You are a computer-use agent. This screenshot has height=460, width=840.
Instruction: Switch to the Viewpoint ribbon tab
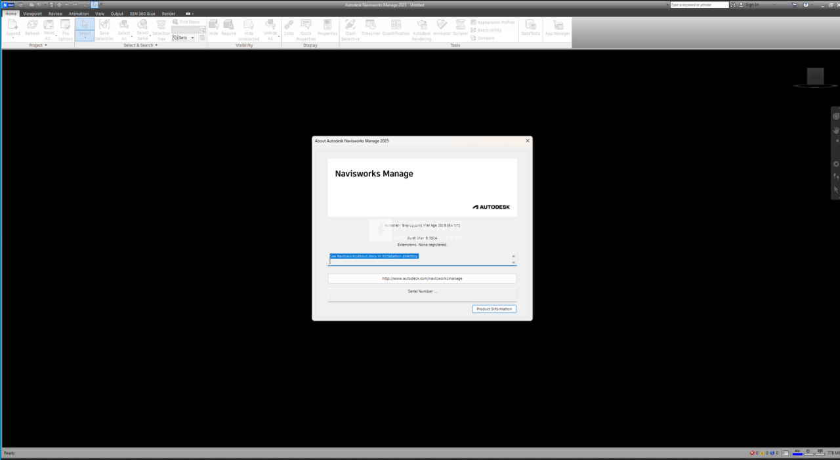point(32,13)
